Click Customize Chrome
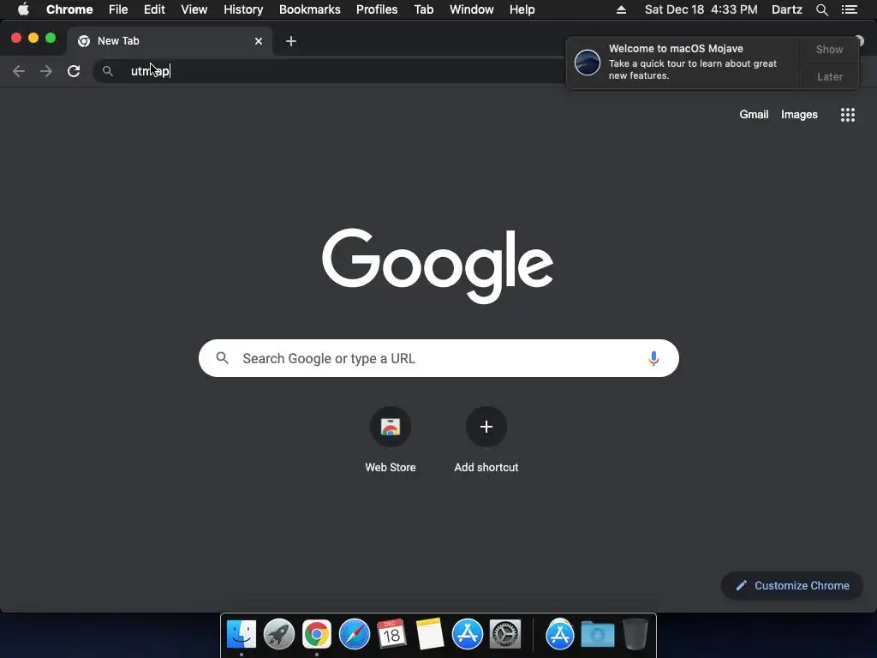 792,585
